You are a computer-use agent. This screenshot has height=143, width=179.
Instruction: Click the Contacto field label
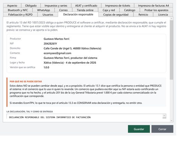15,53
